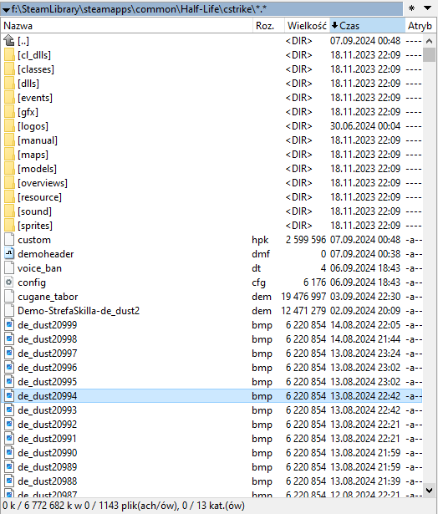Click the size value 12 471 279
Viewport: 438px width, 514px height.
point(303,311)
